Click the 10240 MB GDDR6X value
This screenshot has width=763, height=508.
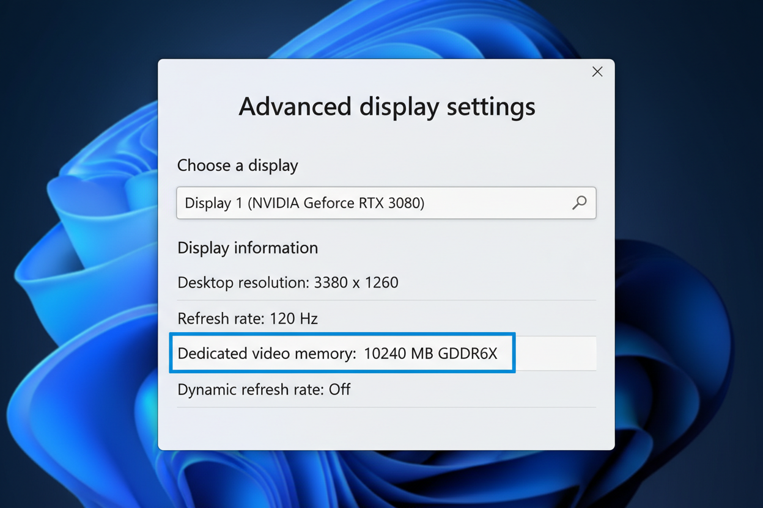click(430, 354)
